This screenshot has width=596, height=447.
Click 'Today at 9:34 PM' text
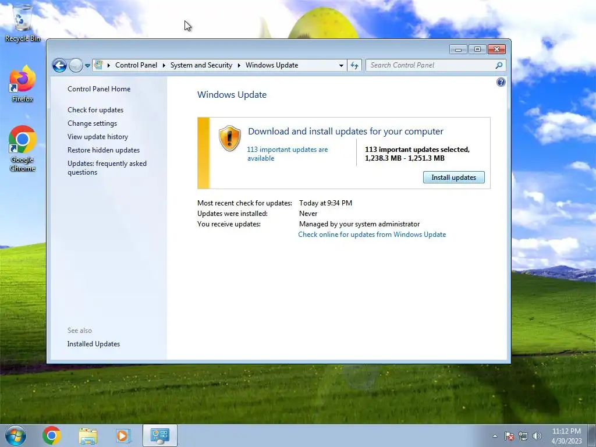[325, 203]
